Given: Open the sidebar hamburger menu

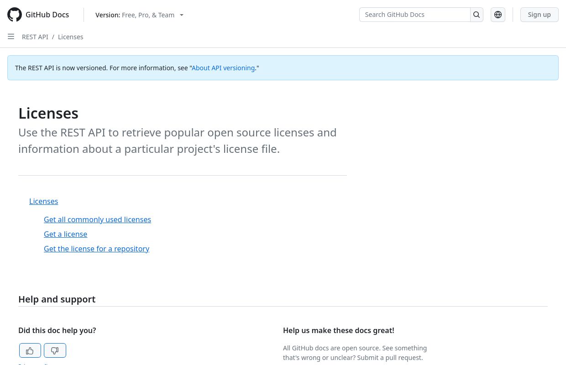Looking at the screenshot, I should point(11,36).
